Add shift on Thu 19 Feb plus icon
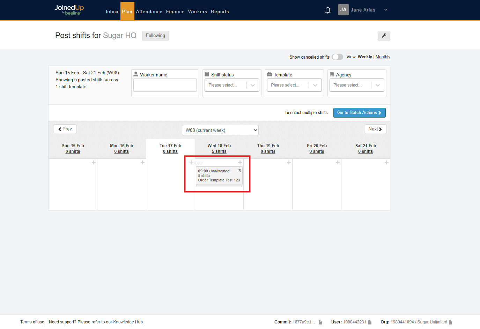 click(x=289, y=163)
